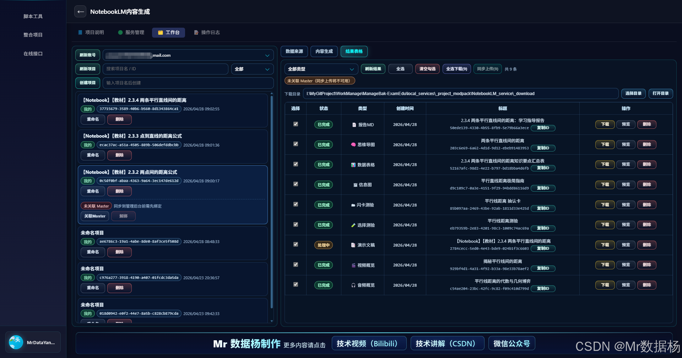Open the 数据来源 tab
Screen dimensions: 682x358
[x=294, y=51]
